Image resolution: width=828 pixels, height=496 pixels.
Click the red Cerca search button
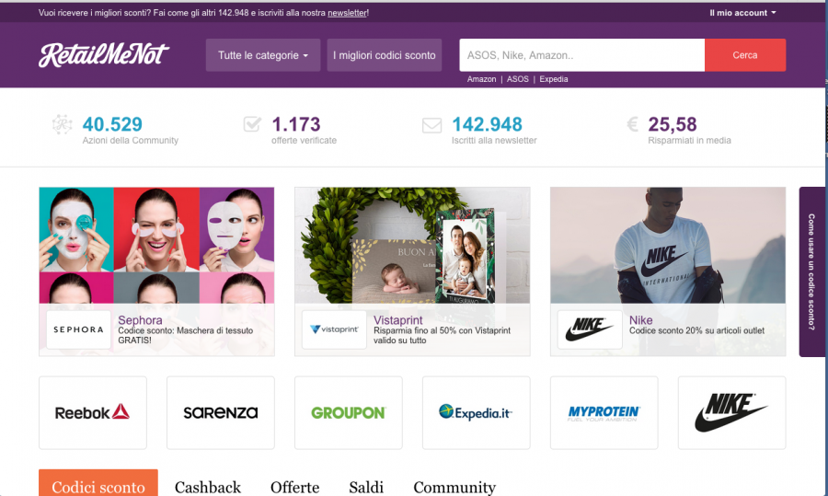click(x=745, y=55)
